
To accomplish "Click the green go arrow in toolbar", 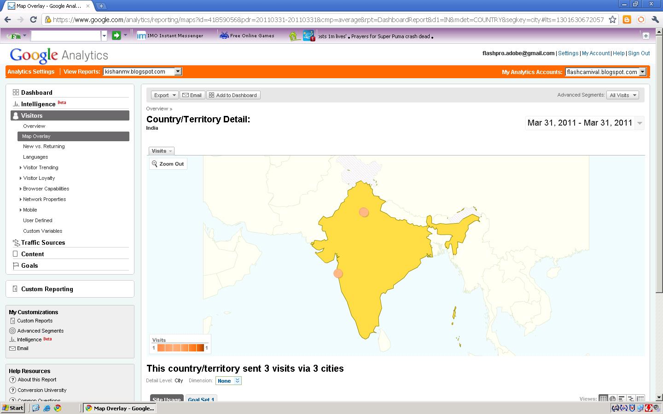I will click(116, 35).
